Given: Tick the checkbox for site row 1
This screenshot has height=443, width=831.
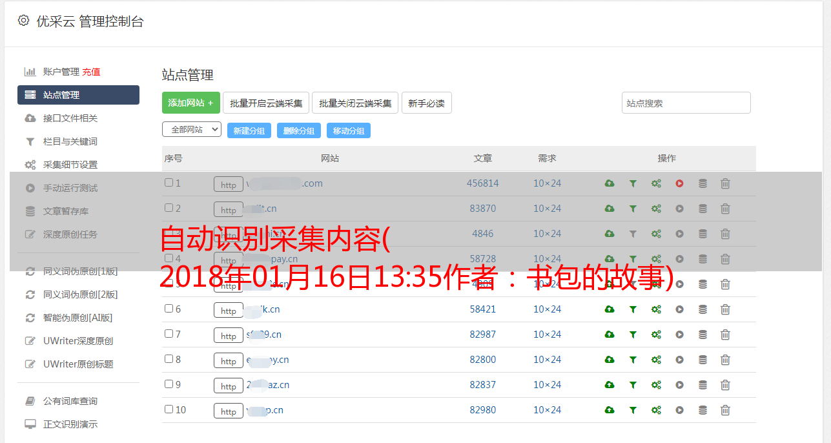Looking at the screenshot, I should [x=169, y=183].
